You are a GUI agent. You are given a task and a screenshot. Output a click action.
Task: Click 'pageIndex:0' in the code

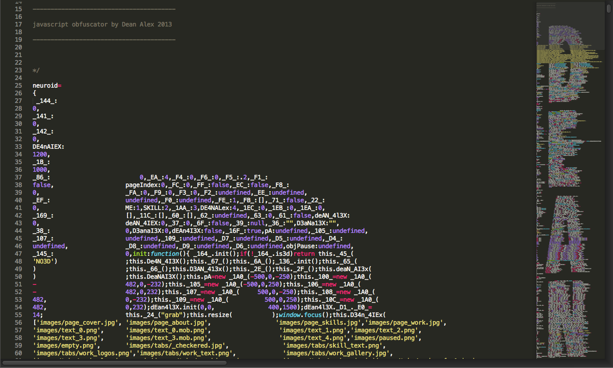(145, 185)
